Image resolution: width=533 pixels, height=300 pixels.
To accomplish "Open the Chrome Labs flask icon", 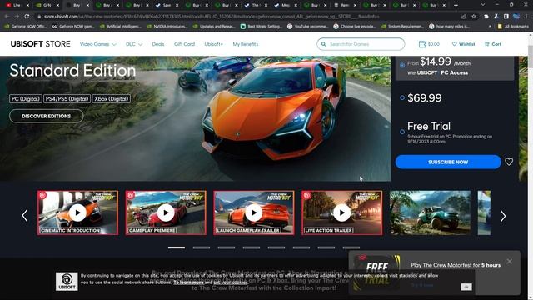I will point(496,17).
